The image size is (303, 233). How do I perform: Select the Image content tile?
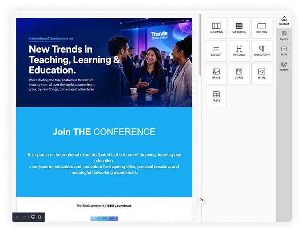point(216,73)
